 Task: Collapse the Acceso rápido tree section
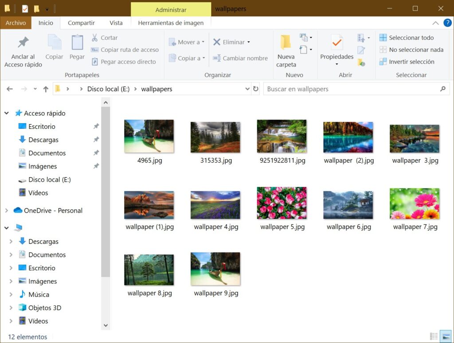tap(7, 113)
